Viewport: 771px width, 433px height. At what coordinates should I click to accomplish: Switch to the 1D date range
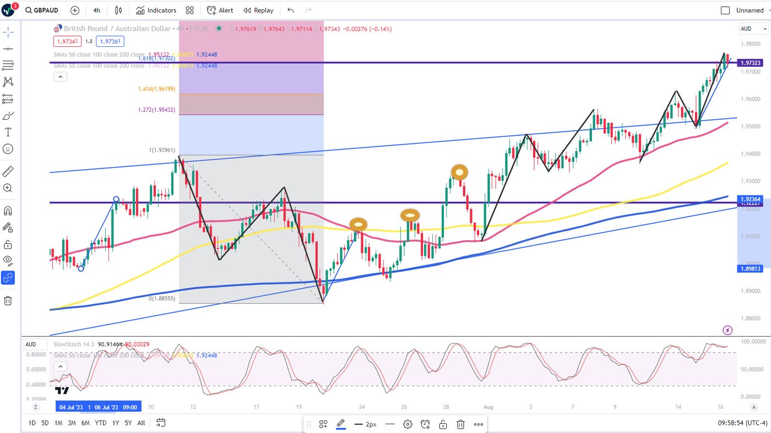tap(32, 423)
